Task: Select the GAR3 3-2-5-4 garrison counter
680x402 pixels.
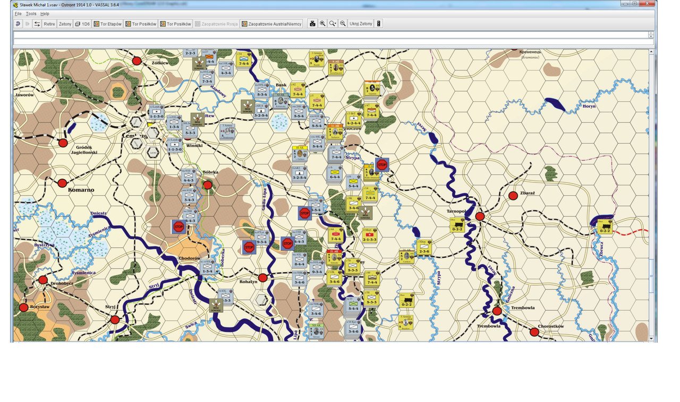Action: point(299,173)
